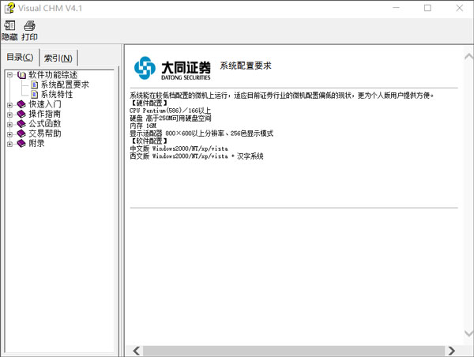The image size is (474, 357).
Task: Click the purple book icon of 附录
Action: tap(21, 143)
